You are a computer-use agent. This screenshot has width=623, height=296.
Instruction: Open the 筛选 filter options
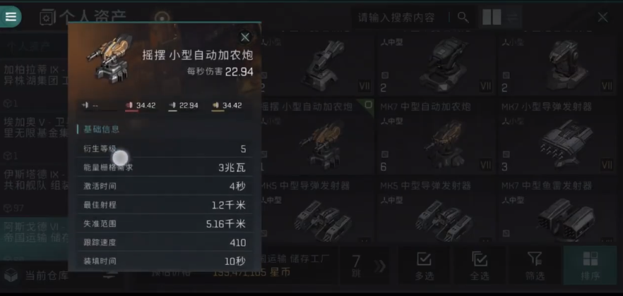[535, 266]
